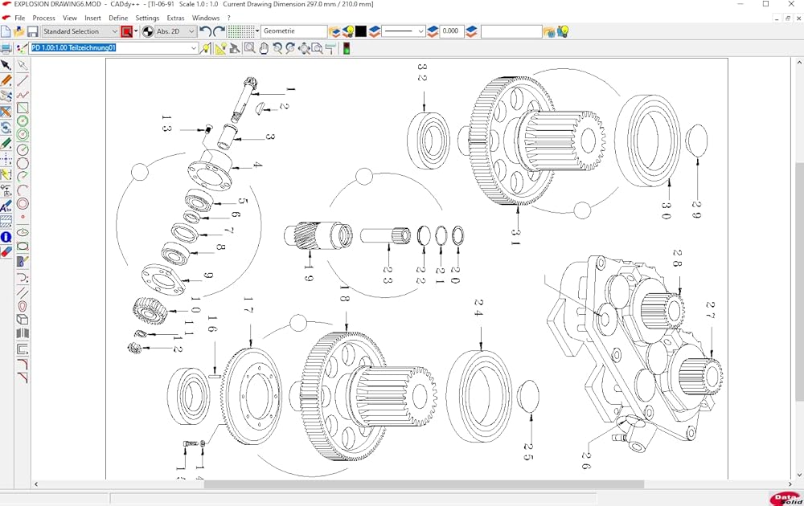Open the line style dropdown
Viewport: 804px width, 506px height.
[x=403, y=31]
